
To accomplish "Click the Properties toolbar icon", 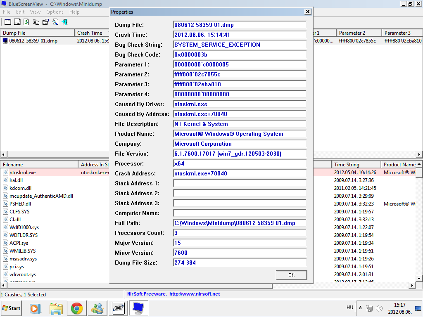I will click(x=45, y=22).
